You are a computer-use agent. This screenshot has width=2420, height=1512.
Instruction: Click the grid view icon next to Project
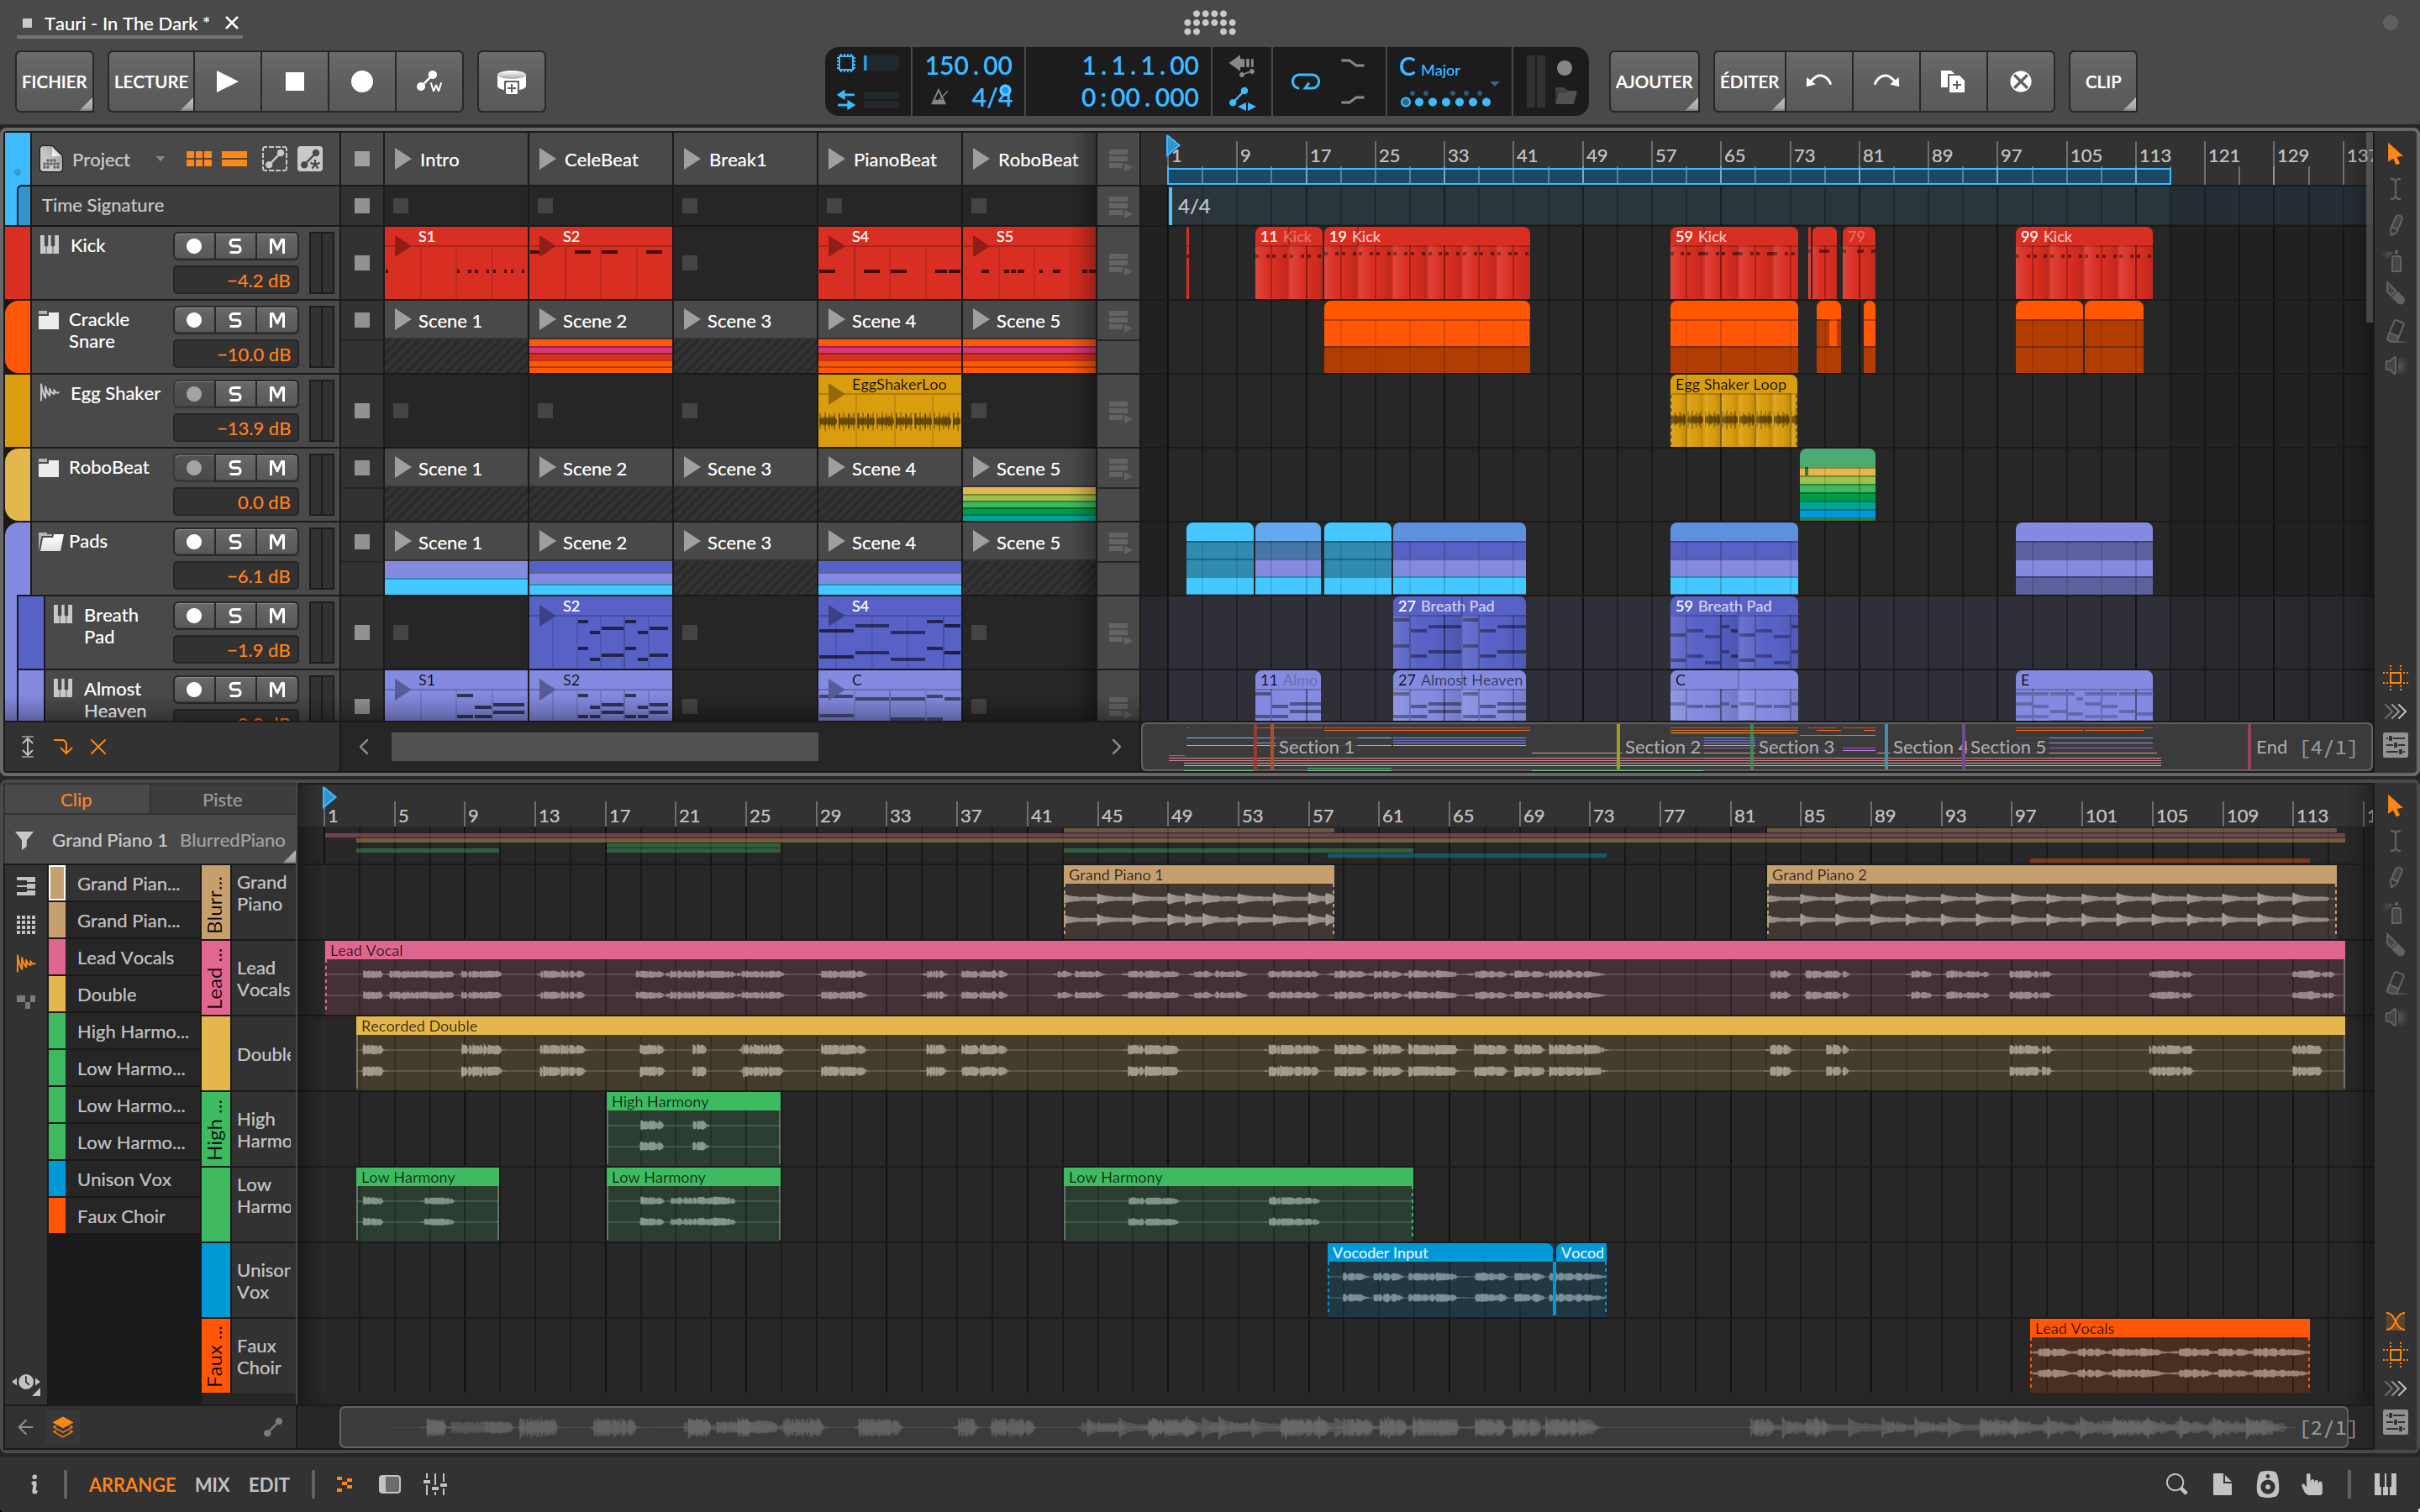point(199,158)
